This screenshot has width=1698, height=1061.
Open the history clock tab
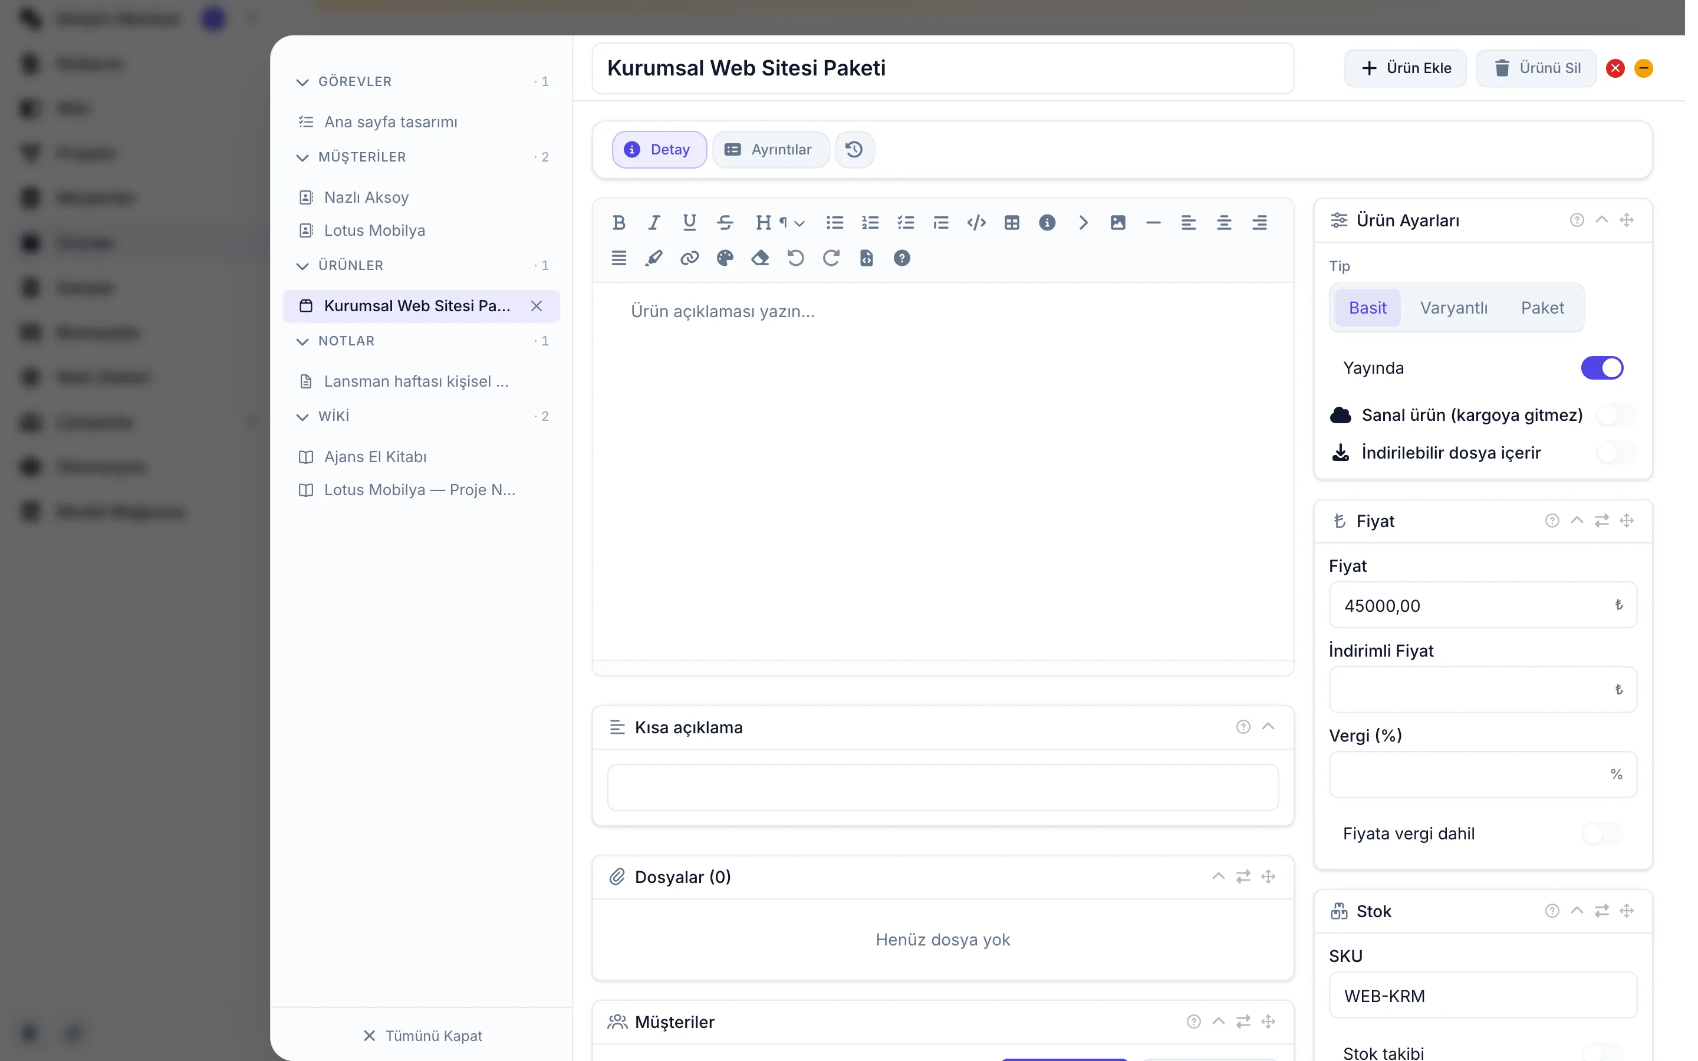tap(854, 150)
